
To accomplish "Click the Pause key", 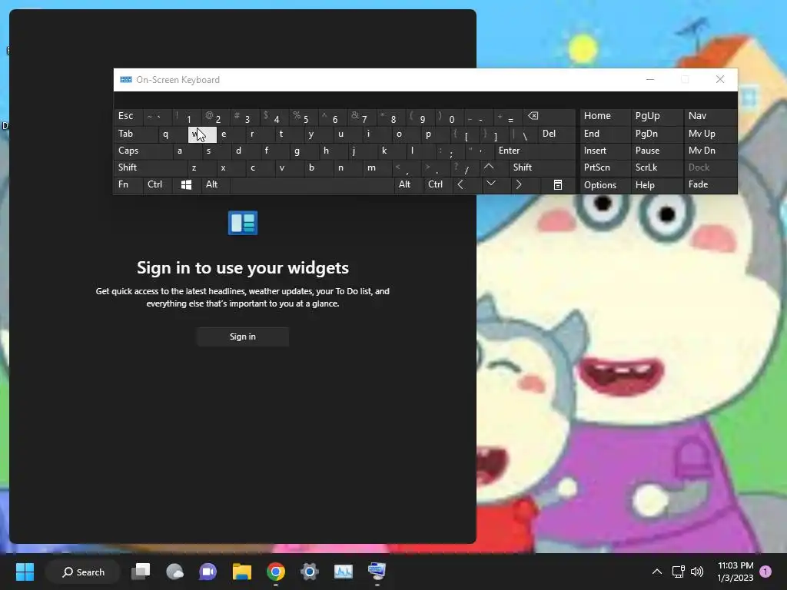I will pos(657,151).
